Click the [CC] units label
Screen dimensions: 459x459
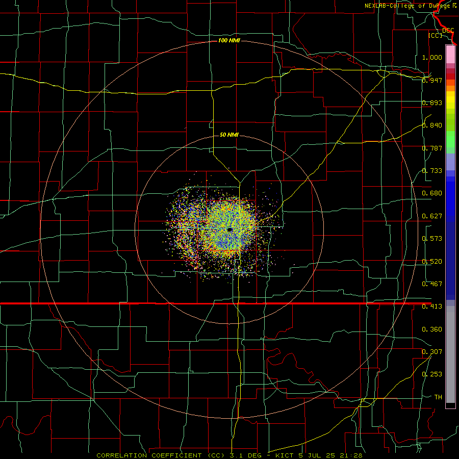click(436, 35)
